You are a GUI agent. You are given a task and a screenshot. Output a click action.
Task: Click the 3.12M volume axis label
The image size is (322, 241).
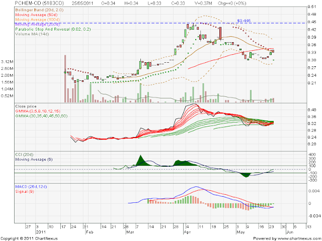click(x=7, y=61)
